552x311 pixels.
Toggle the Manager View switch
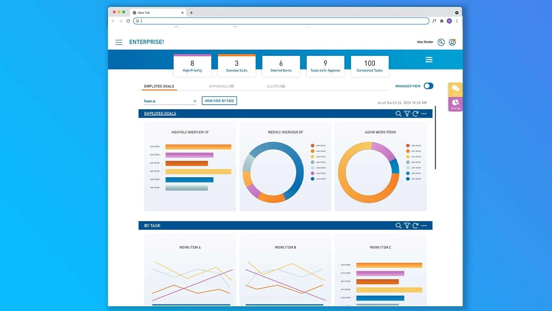click(428, 86)
